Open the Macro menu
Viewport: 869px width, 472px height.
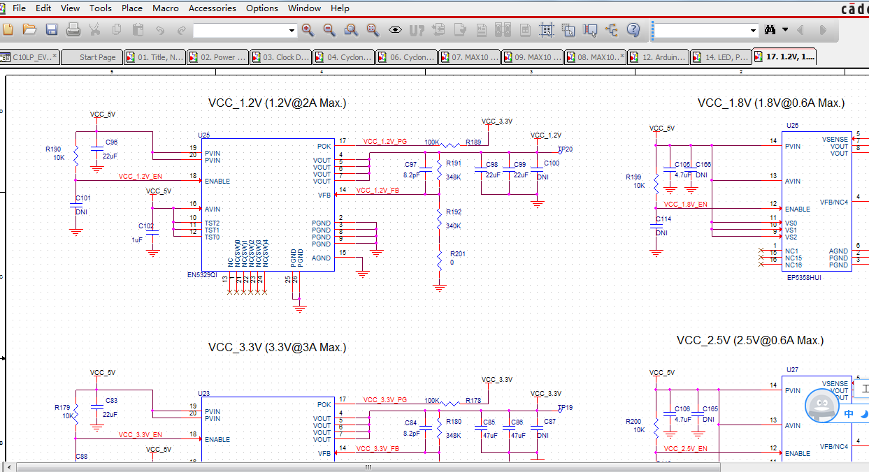tap(165, 8)
